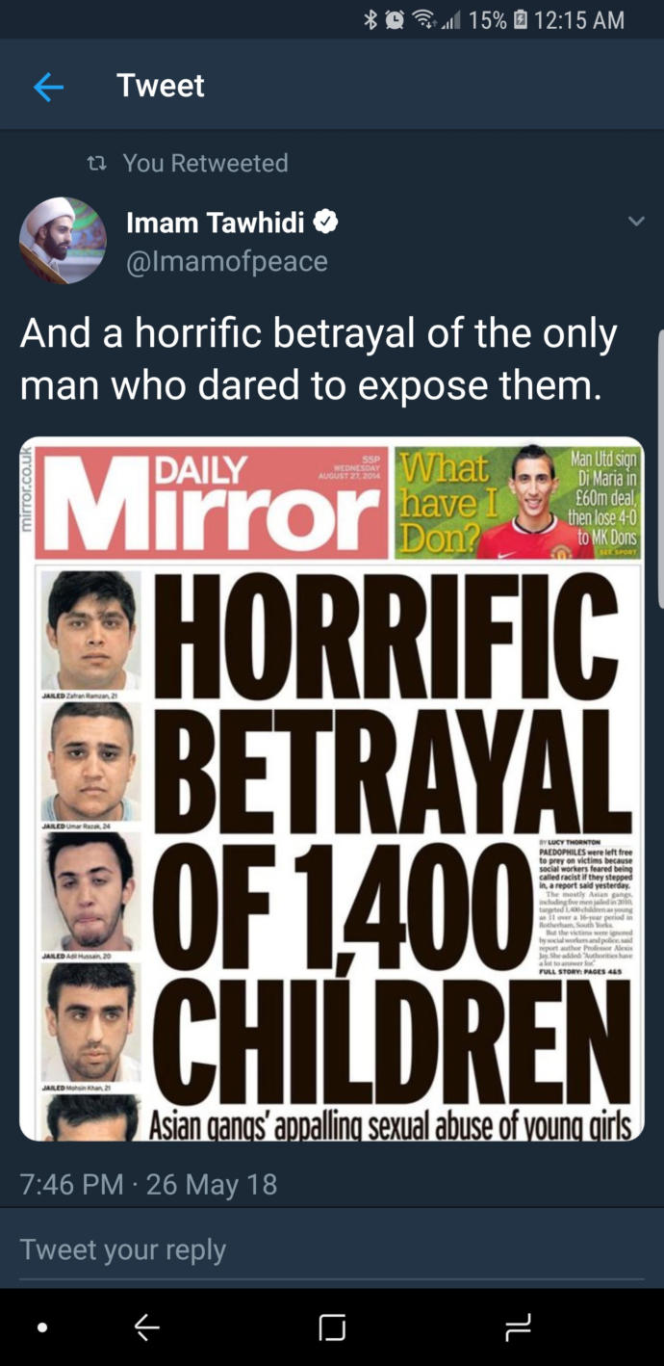Viewport: 664px width, 1366px height.
Task: Tap the navigation bar dot icon
Action: coord(41,1327)
